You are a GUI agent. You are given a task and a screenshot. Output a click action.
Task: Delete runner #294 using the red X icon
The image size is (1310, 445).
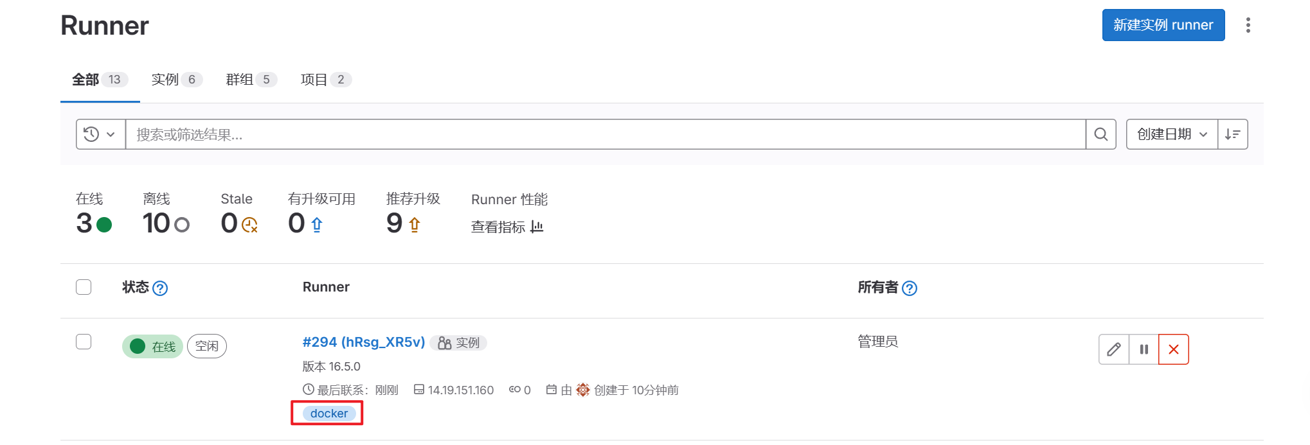[x=1173, y=349]
